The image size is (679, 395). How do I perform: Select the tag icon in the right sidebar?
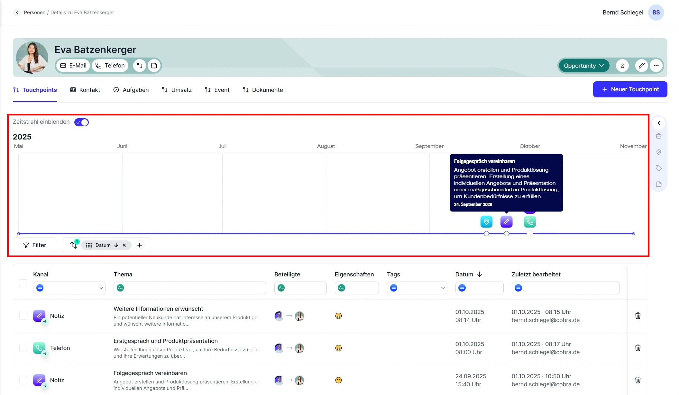pyautogui.click(x=658, y=168)
